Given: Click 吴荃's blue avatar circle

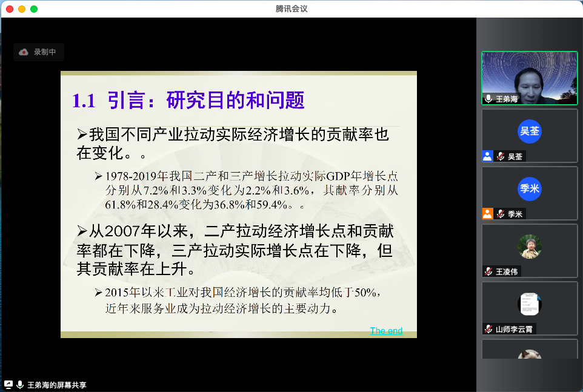Looking at the screenshot, I should pos(530,131).
